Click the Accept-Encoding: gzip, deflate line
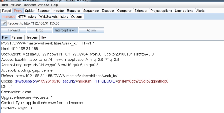 pyautogui.click(x=27, y=70)
